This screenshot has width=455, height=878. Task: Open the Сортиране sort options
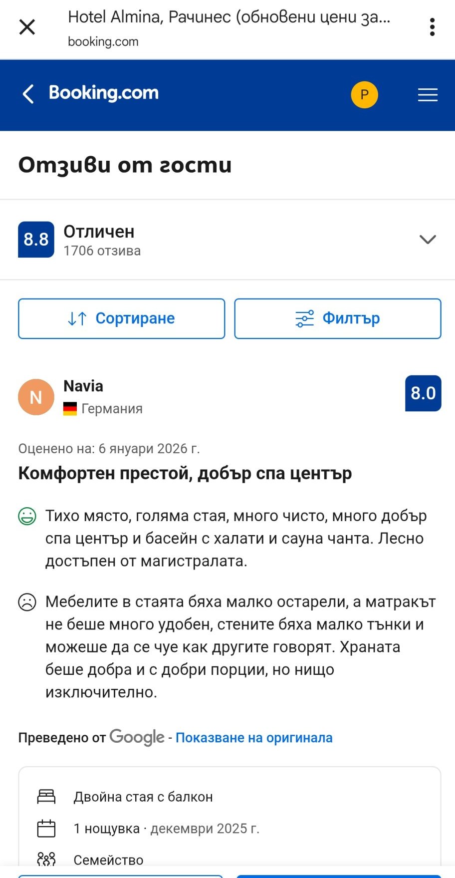click(x=121, y=318)
